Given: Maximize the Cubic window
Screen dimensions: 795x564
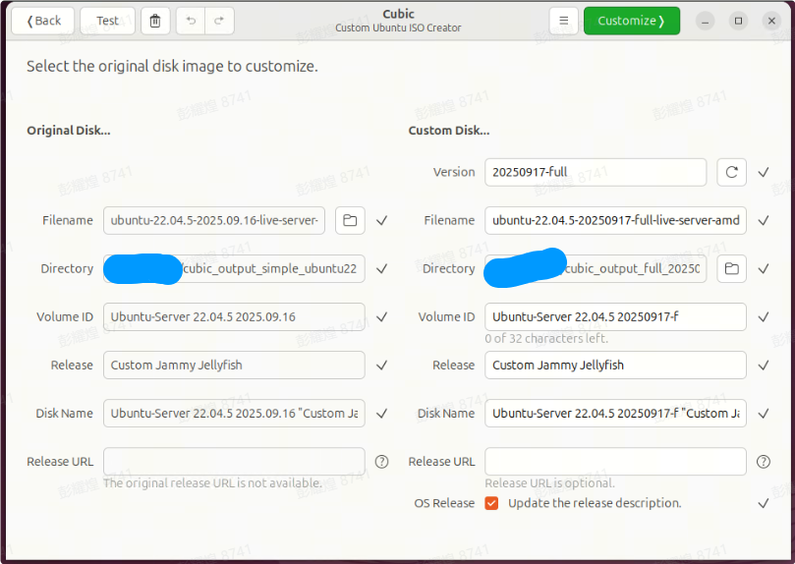Looking at the screenshot, I should coord(738,21).
